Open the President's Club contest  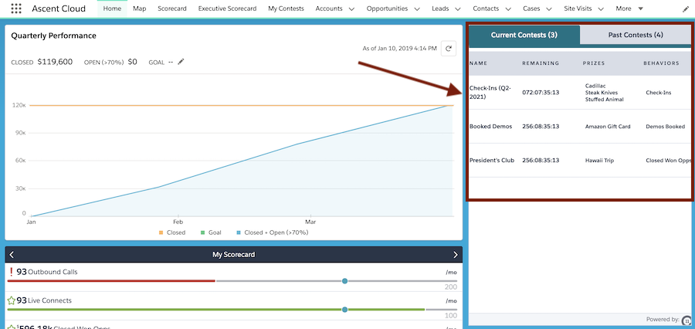(492, 161)
